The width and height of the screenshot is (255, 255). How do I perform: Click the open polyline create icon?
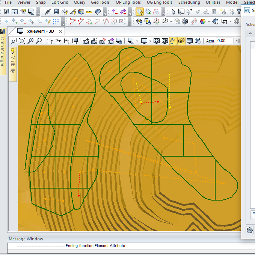(x=72, y=21)
